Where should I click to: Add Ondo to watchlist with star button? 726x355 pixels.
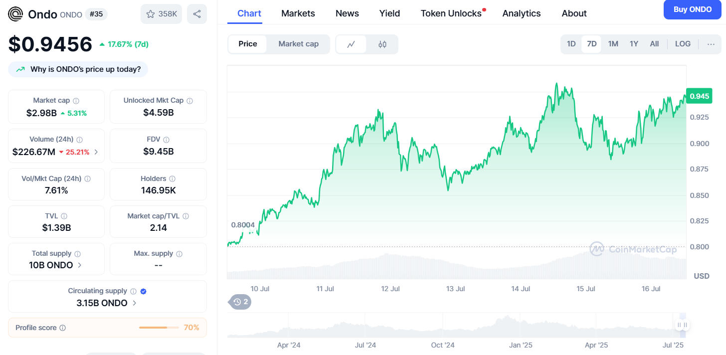tap(162, 14)
